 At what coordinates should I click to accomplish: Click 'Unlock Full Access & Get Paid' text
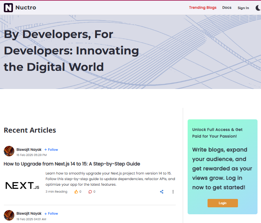[217, 133]
